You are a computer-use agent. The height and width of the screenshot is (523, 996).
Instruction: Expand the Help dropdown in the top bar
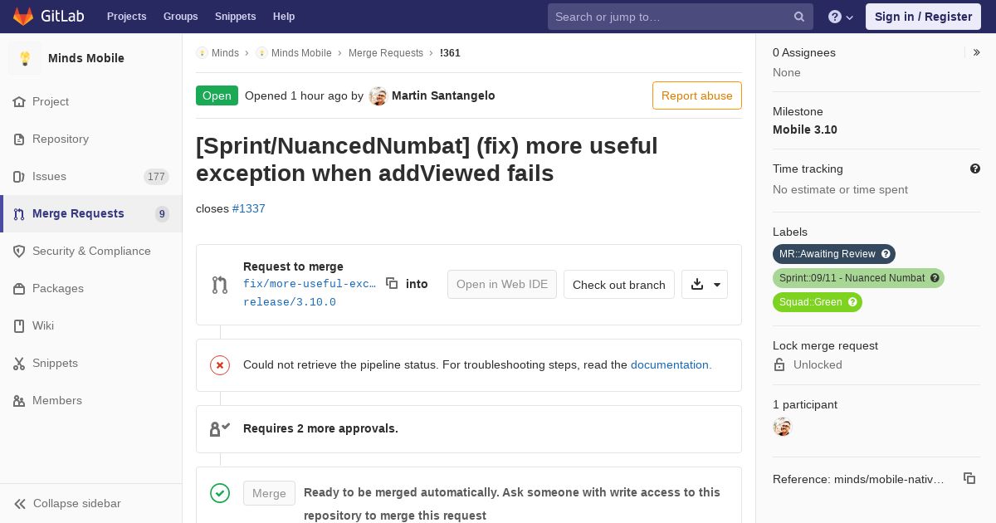coord(841,17)
